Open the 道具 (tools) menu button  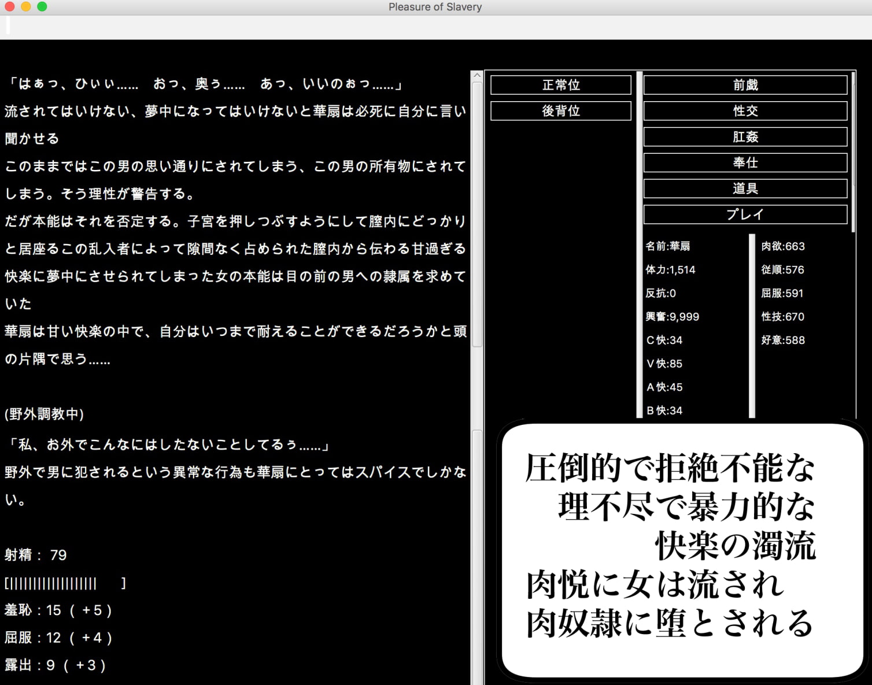pos(745,188)
